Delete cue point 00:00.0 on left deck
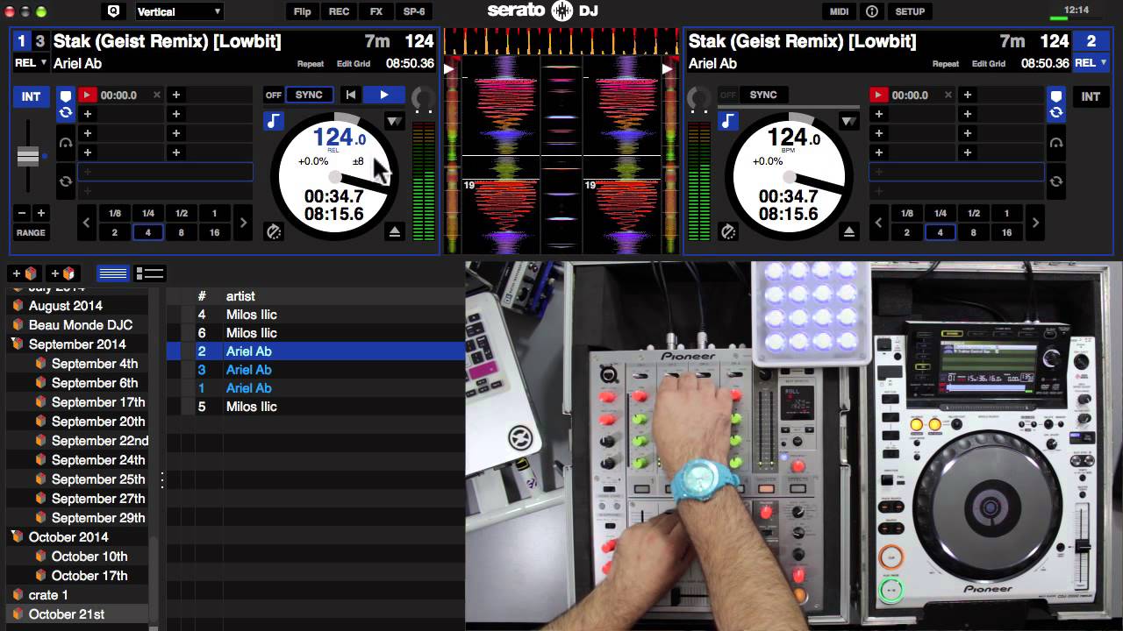Screen dimensions: 1123x631 [157, 95]
